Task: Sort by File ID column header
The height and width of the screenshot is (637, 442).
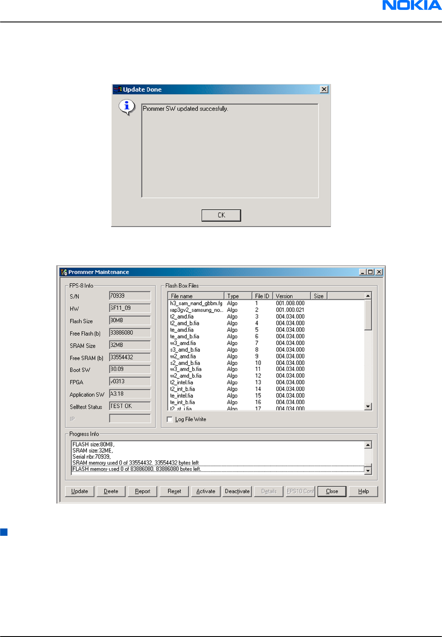Action: 262,296
